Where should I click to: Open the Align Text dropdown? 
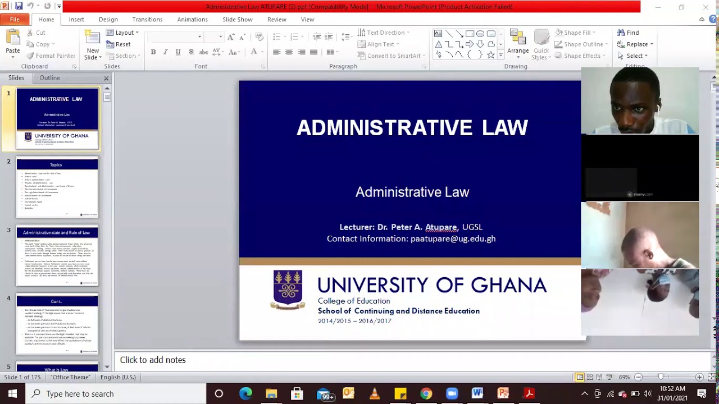pos(378,44)
